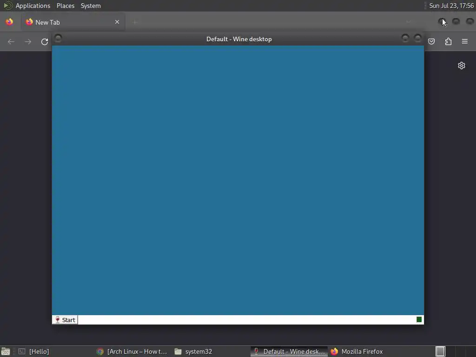Click the green Wine system tray icon
Image resolution: width=476 pixels, height=357 pixels.
(419, 319)
